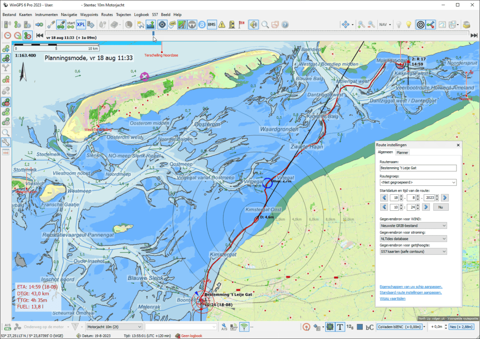
Task: Toggle the blue square depth color icon
Action: pyautogui.click(x=360, y=327)
